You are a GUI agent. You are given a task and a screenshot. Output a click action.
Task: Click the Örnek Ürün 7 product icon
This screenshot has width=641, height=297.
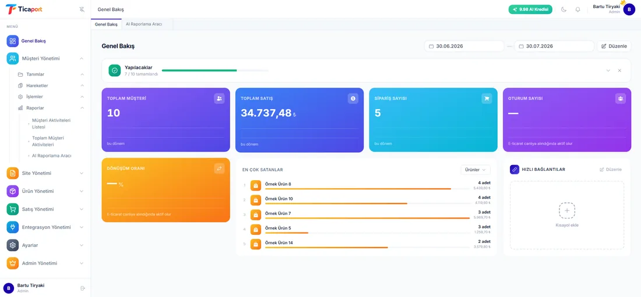[255, 215]
